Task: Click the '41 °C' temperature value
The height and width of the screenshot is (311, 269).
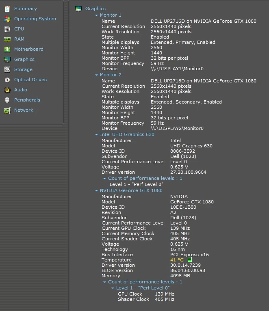Action: click(x=177, y=260)
